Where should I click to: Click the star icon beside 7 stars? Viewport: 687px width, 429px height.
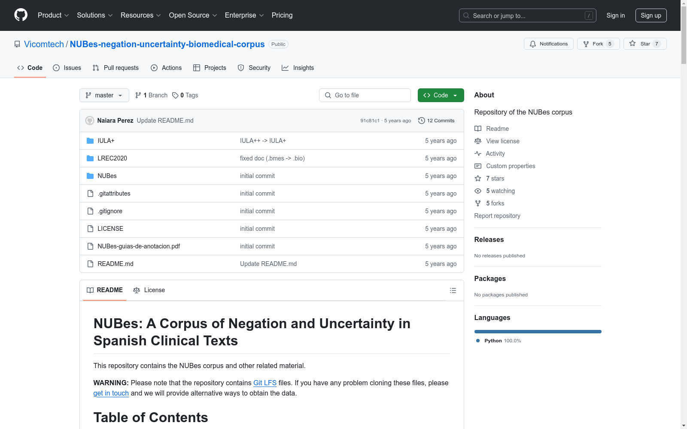click(478, 178)
